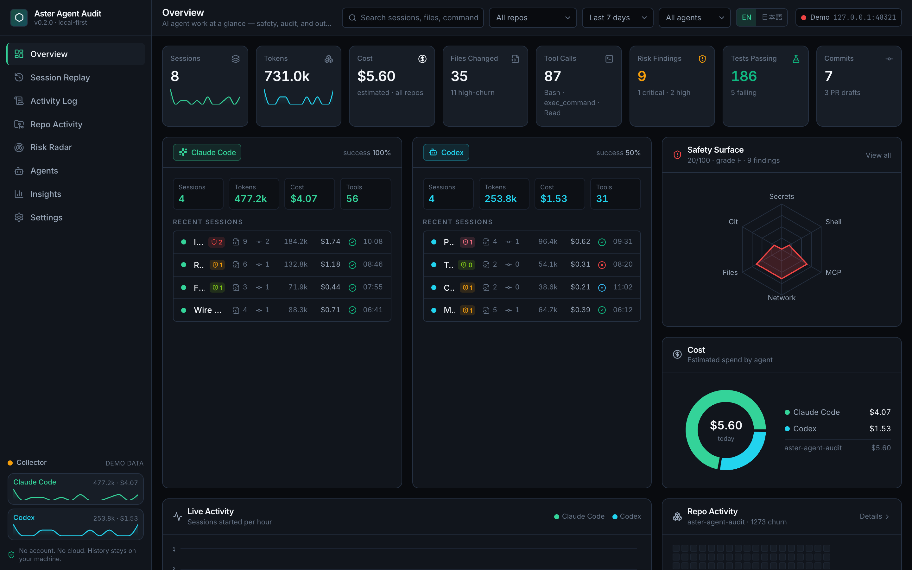912x570 pixels.
Task: Click the Aster Agent Audit hexagon logo
Action: tap(19, 17)
